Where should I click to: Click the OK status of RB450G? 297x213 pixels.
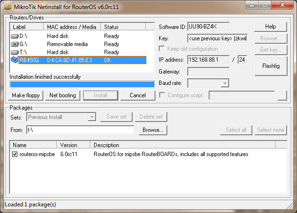tap(108, 60)
